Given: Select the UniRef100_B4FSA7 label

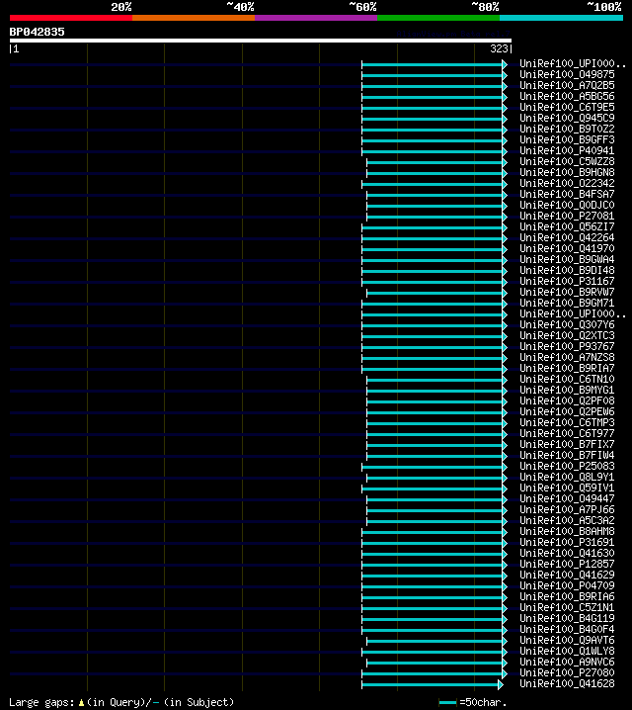Looking at the screenshot, I should click(567, 194).
